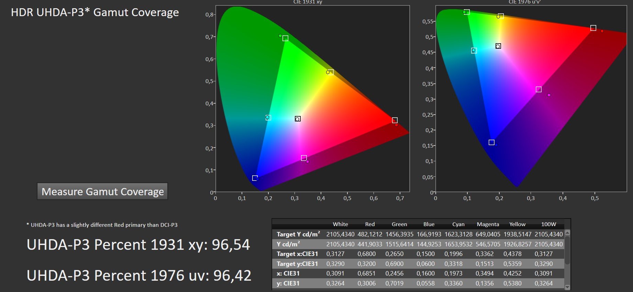Viewport: 633px width, 292px height.
Task: Click the table scrollbar down arrow
Action: (567, 287)
